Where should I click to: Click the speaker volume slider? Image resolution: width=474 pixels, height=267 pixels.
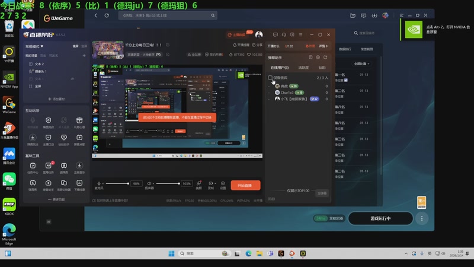point(168,183)
